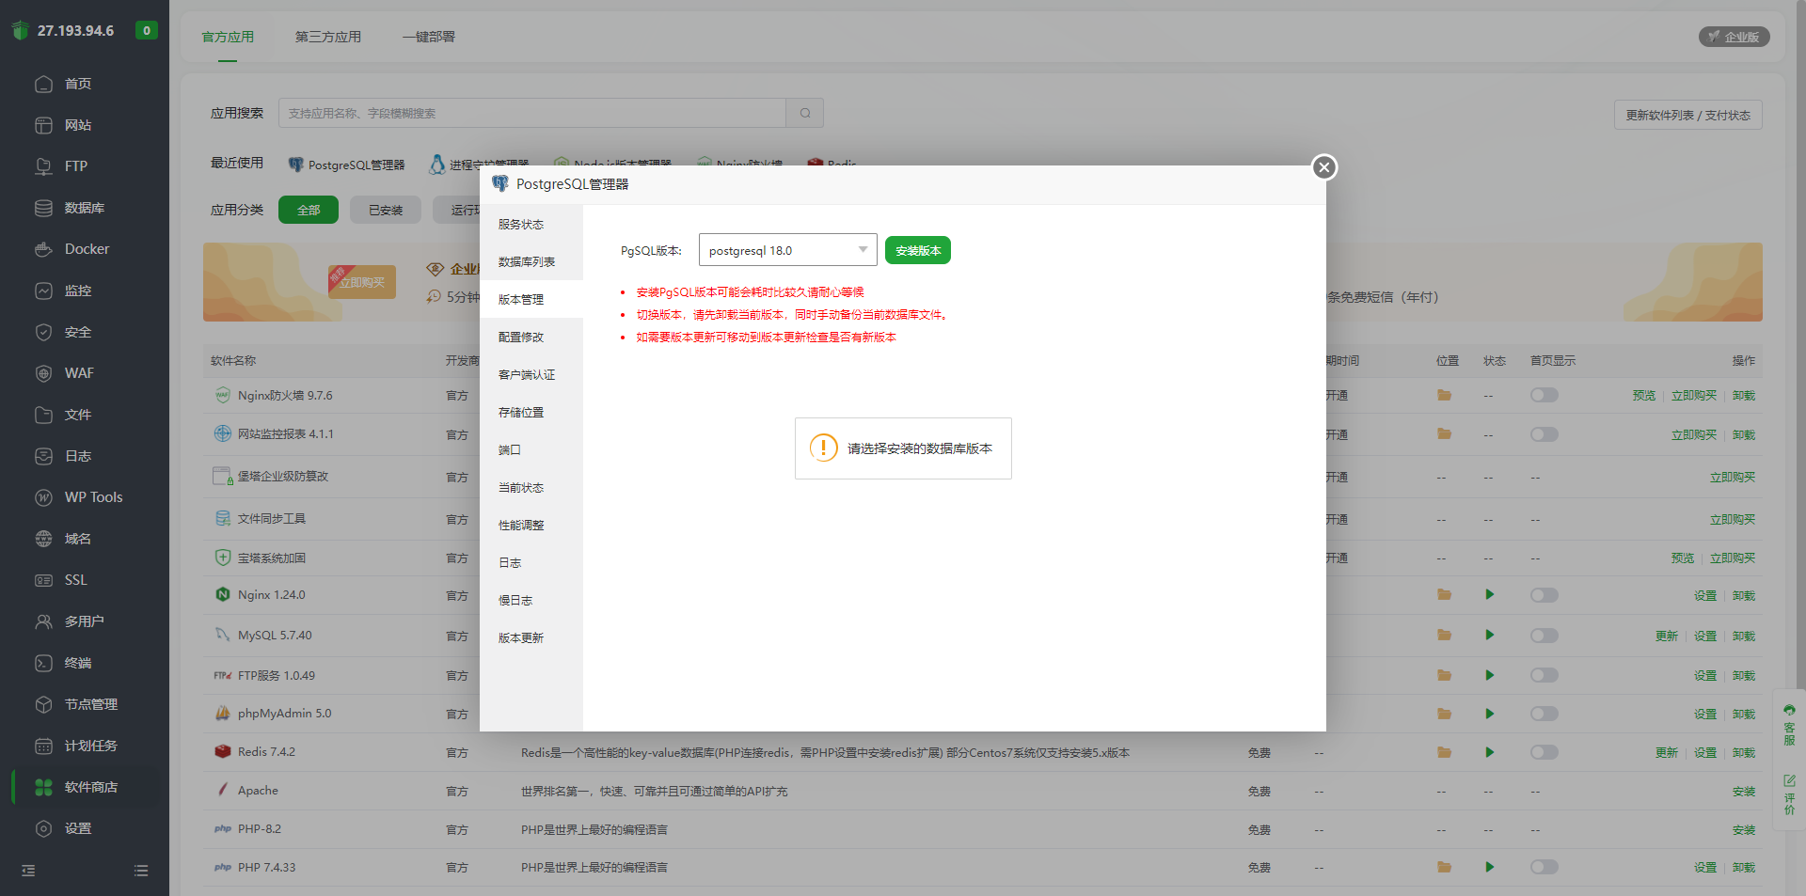Toggle homepage display for Redis 7.4.2

[x=1543, y=751]
